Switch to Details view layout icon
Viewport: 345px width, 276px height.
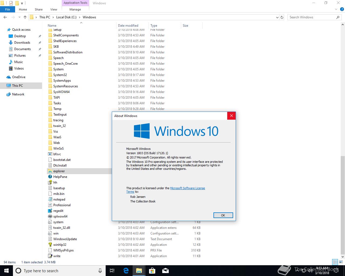[335, 262]
